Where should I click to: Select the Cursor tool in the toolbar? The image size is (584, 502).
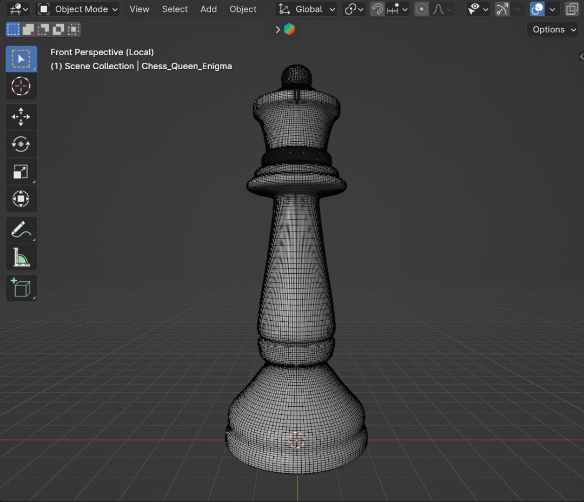point(21,86)
